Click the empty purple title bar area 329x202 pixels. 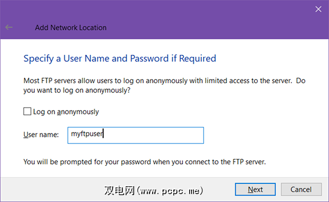[196, 15]
